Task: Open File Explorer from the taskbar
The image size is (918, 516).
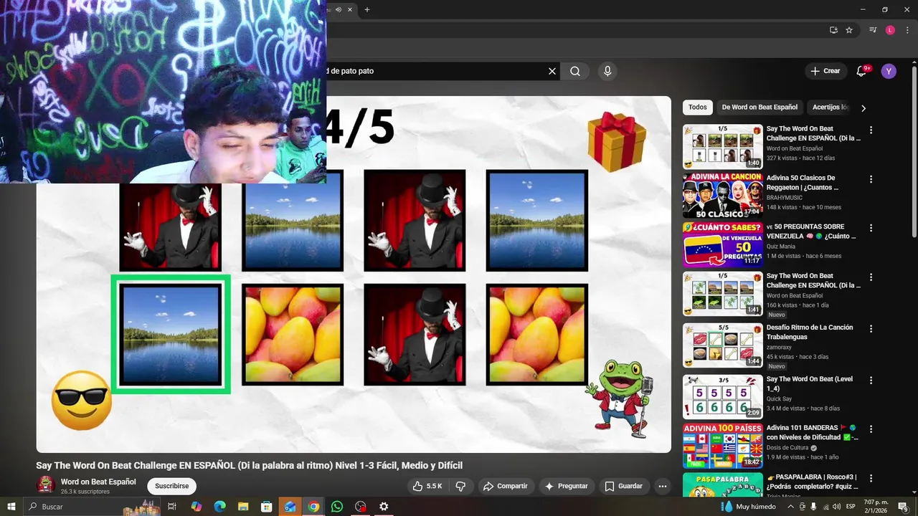Action: coord(243,507)
